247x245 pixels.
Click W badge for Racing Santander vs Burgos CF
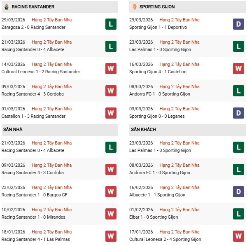(110, 191)
